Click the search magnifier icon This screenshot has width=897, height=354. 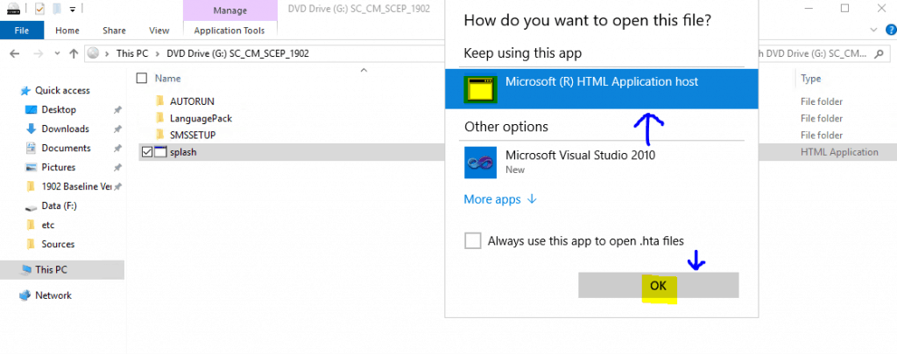tap(879, 53)
